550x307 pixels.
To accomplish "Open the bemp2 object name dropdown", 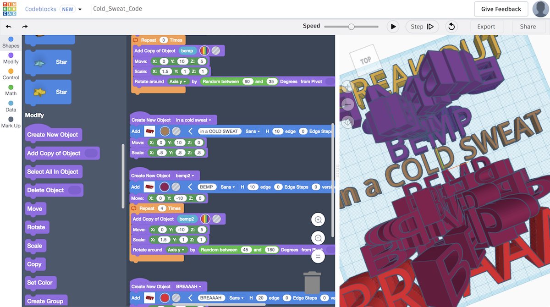I will [185, 176].
